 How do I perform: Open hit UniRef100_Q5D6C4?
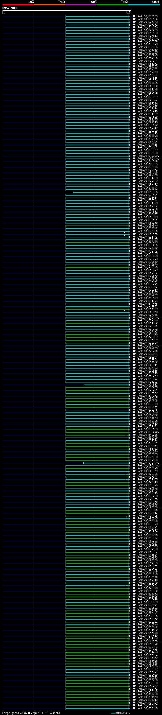tap(145, 19)
